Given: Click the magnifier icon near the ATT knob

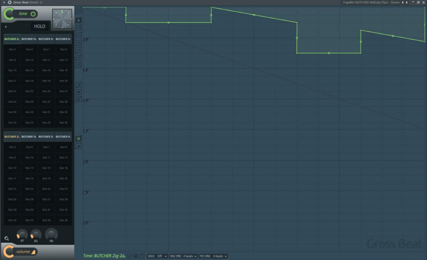Looking at the screenshot, I should click(x=6, y=238).
